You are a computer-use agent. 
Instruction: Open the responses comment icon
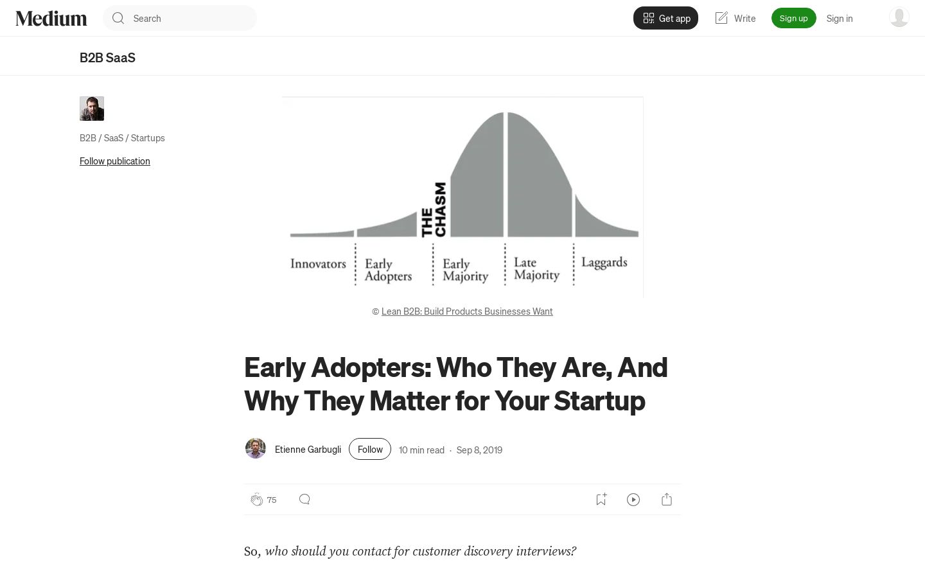pos(304,499)
